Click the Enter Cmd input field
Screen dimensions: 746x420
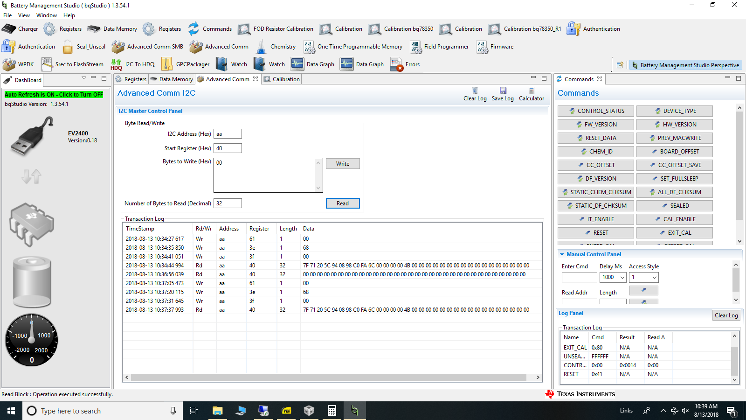(x=579, y=277)
